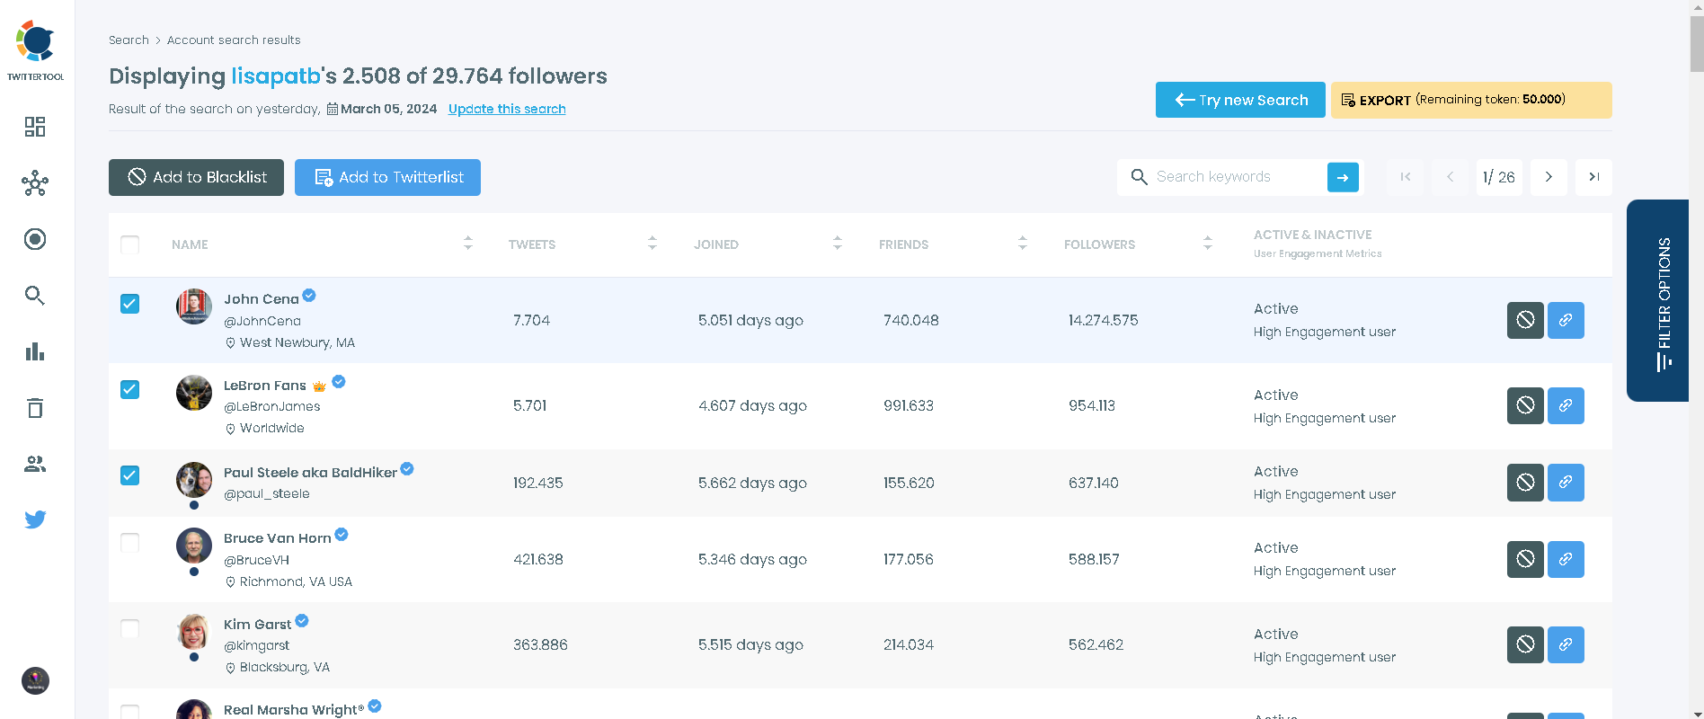Open Update this search link
The height and width of the screenshot is (719, 1704).
(507, 109)
